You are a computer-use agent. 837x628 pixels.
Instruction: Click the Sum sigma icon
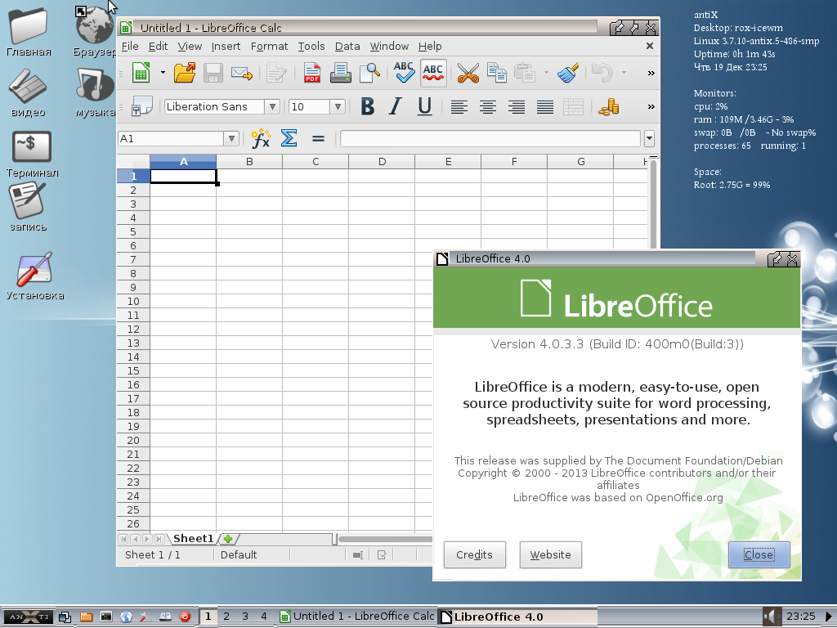click(289, 138)
